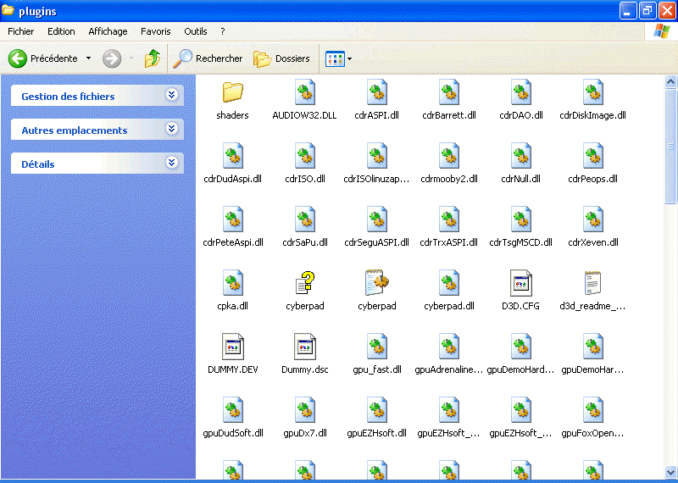
Task: Select the gpuDudSoft.dll file icon
Action: point(232,410)
